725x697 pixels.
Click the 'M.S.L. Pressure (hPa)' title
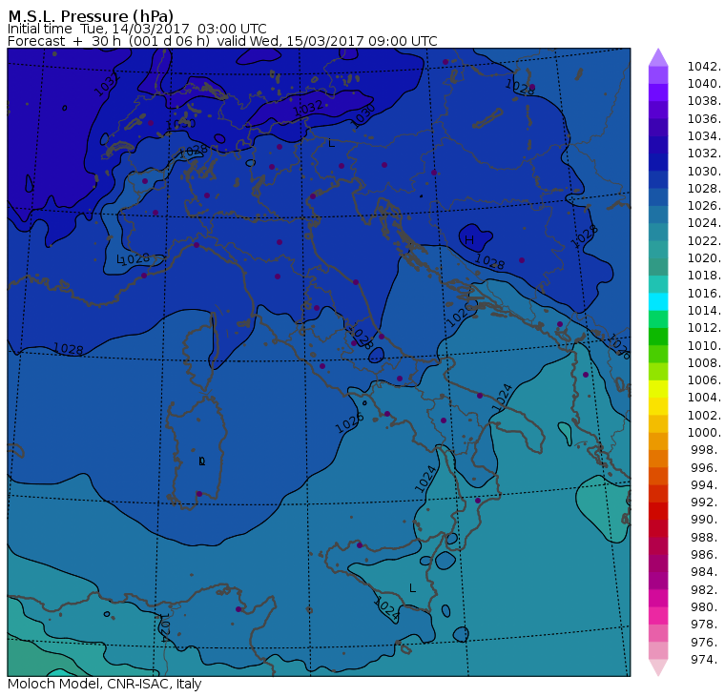pos(91,15)
